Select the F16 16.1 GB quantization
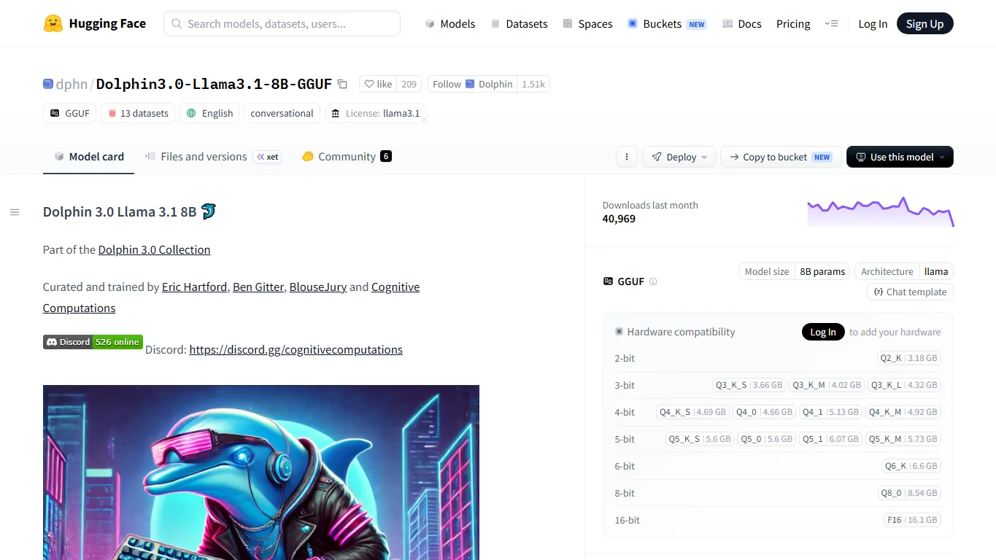 [912, 520]
